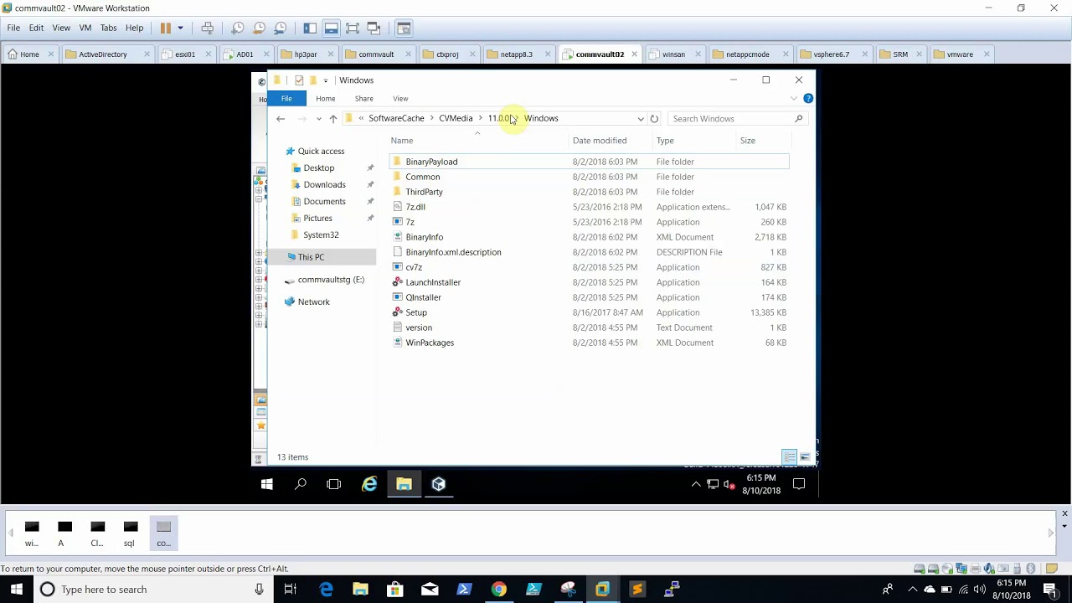Switch to Unity mode icon
This screenshot has width=1072, height=603.
pyautogui.click(x=374, y=28)
